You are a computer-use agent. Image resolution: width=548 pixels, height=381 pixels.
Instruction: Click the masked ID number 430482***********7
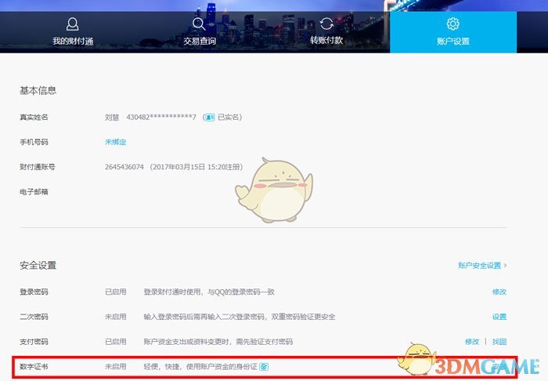[161, 118]
